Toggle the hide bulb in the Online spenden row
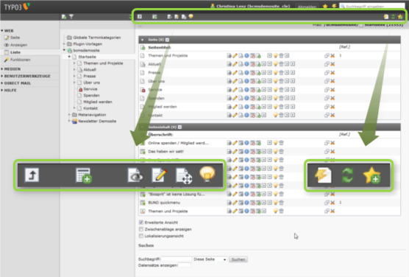 (275, 143)
